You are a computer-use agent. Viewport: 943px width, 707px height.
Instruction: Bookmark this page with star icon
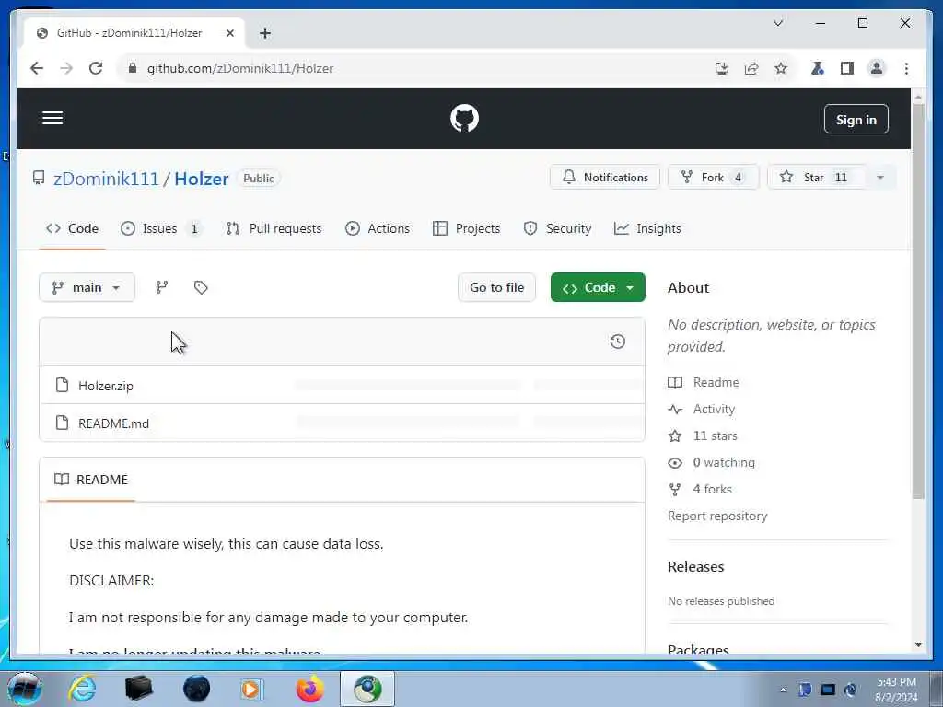(781, 68)
